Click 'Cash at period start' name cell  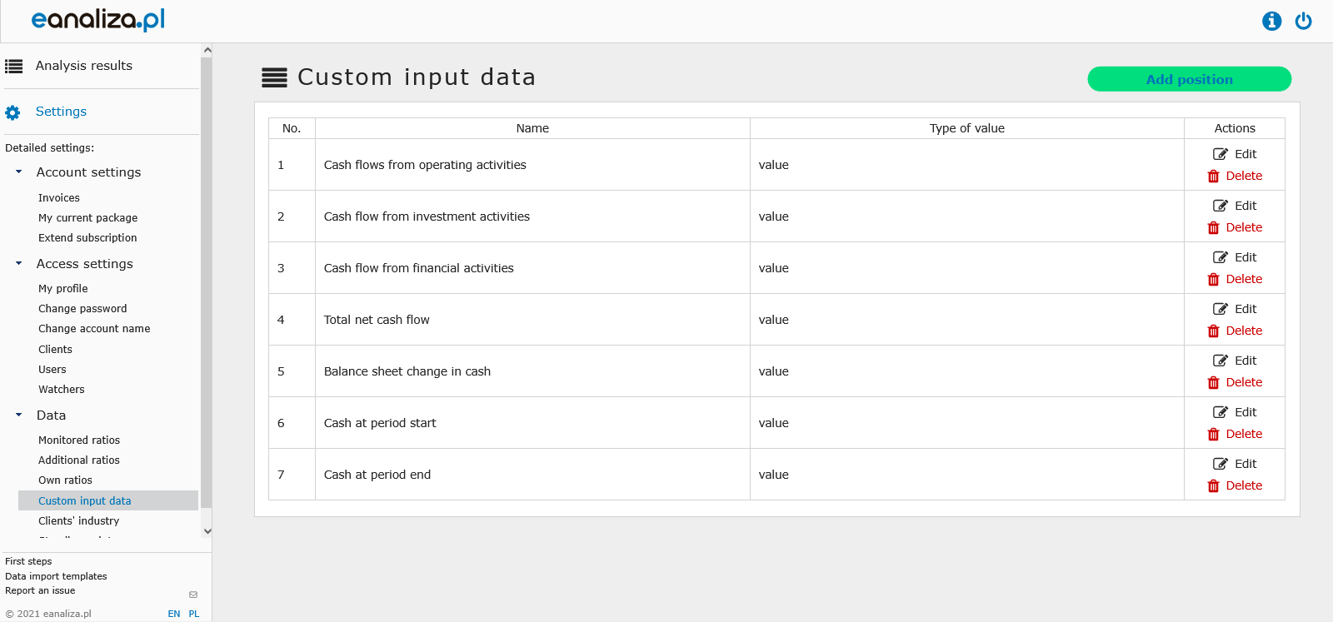coord(532,423)
